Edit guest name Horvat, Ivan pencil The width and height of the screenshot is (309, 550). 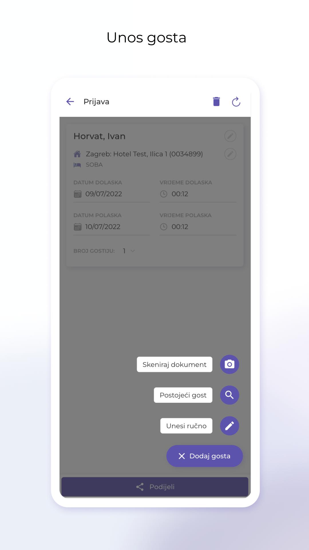click(x=230, y=136)
